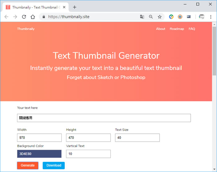Click the Background Color 3D4E80 swatch field

click(x=39, y=154)
